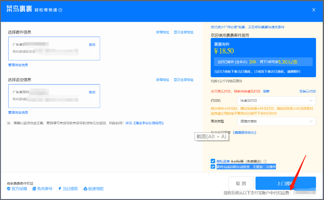324x200 pixels.
Task: Click the 安装云打印 link
Action: tap(308, 91)
